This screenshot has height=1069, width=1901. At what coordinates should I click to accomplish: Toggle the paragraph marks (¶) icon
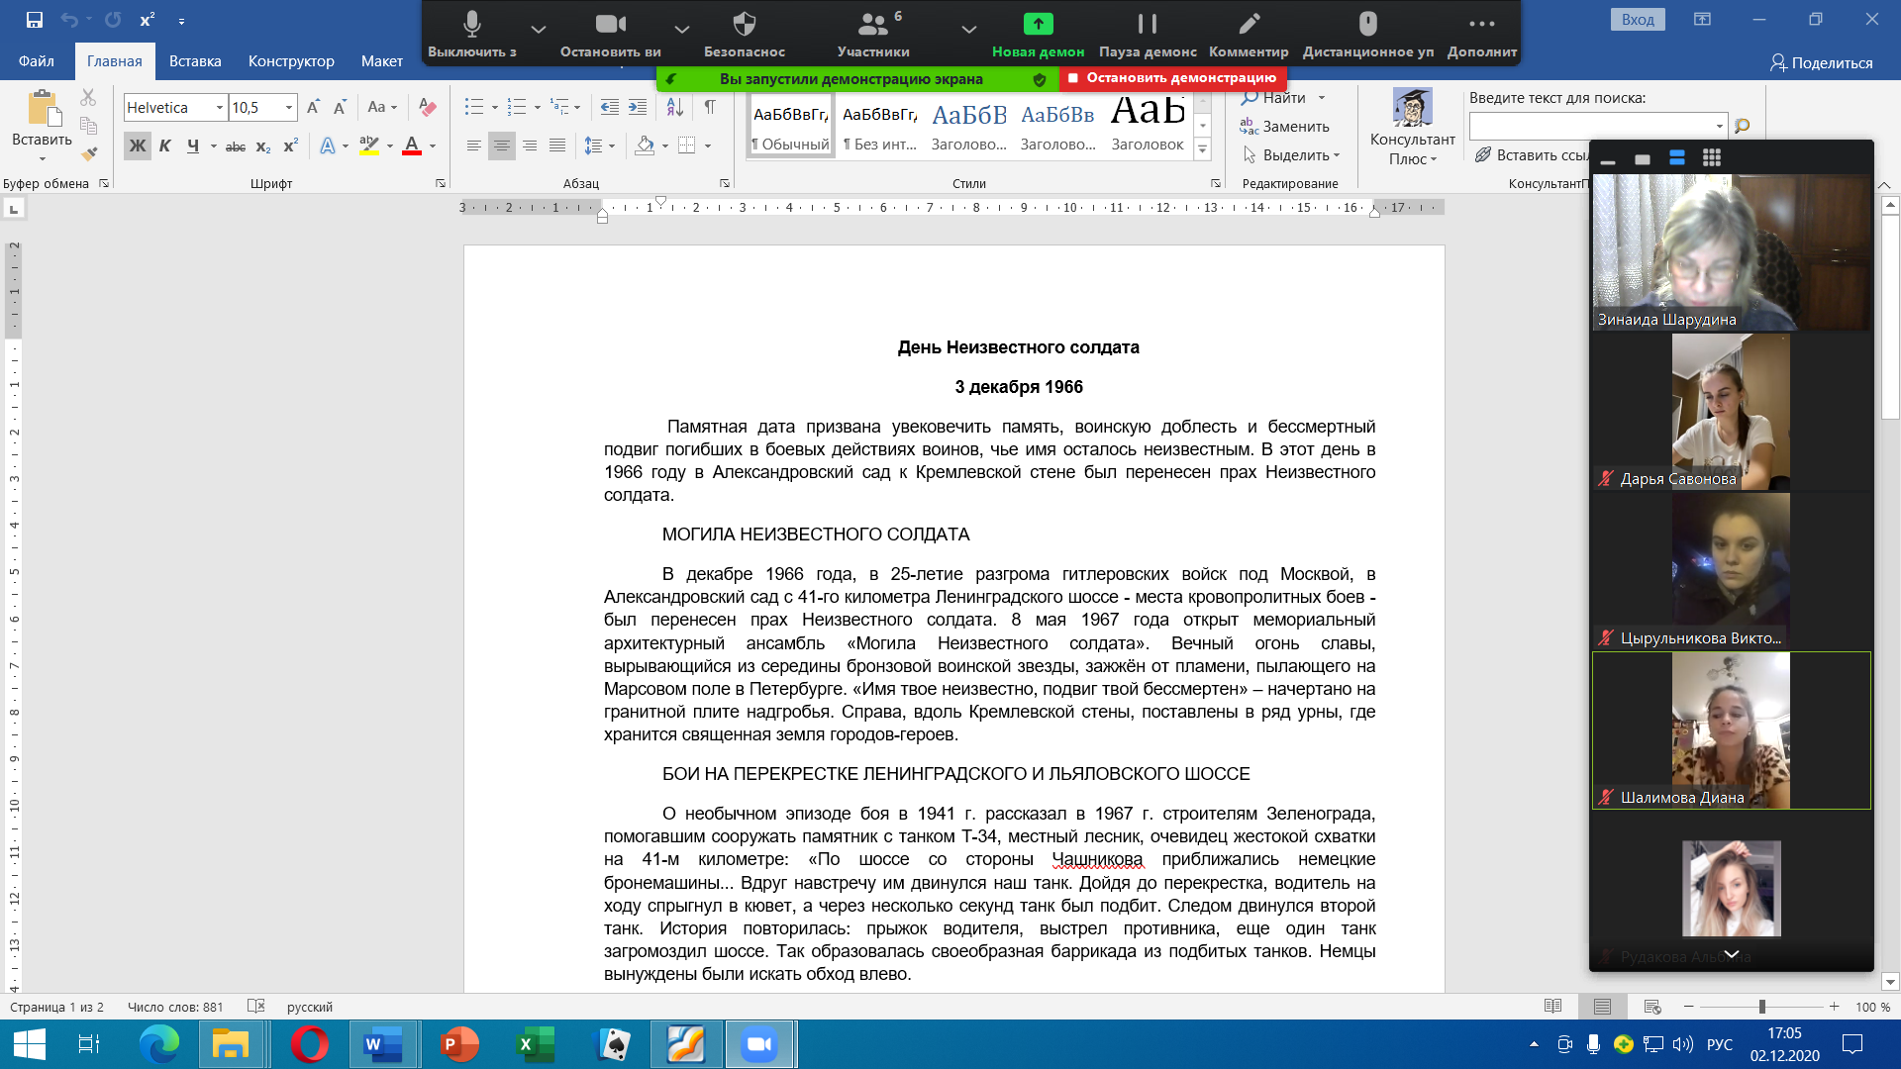coord(710,107)
